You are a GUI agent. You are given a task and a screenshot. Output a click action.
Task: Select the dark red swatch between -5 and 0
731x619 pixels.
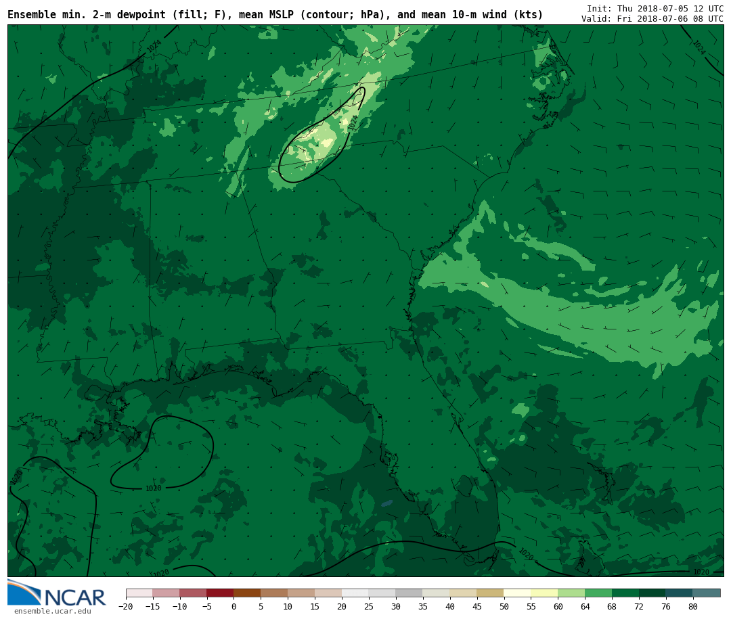pyautogui.click(x=220, y=593)
